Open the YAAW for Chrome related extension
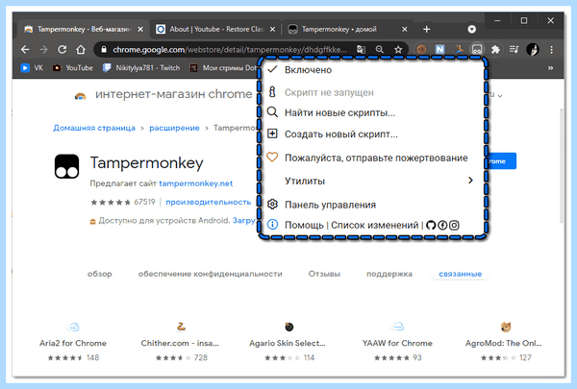The width and height of the screenshot is (577, 389). pyautogui.click(x=397, y=342)
